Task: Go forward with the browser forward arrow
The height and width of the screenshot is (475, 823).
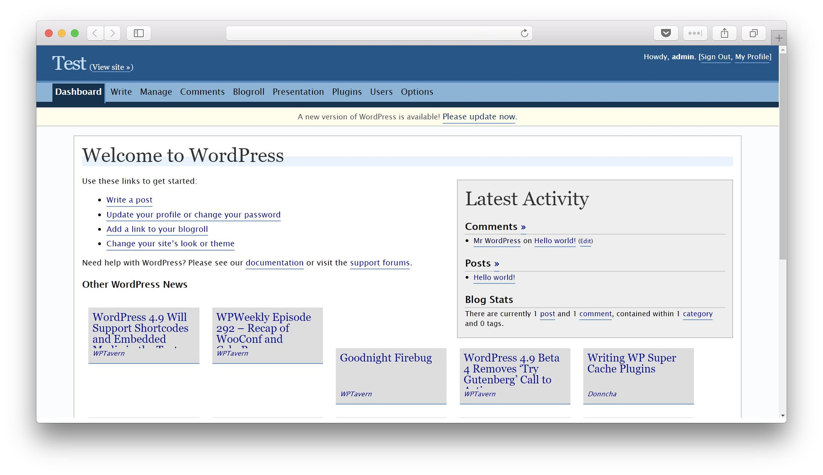Action: click(x=112, y=33)
